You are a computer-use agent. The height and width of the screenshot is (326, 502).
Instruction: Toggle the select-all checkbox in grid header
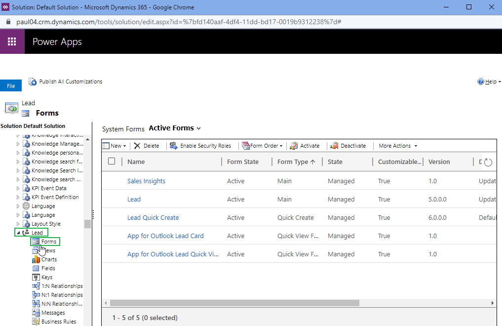pos(112,162)
